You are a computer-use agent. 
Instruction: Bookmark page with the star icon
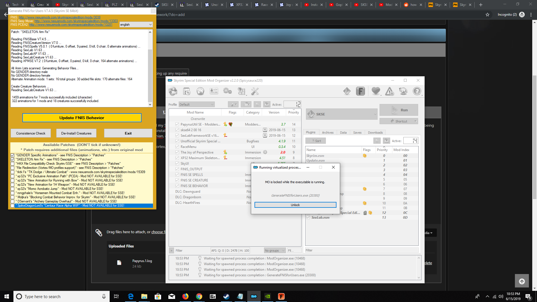[x=487, y=15]
